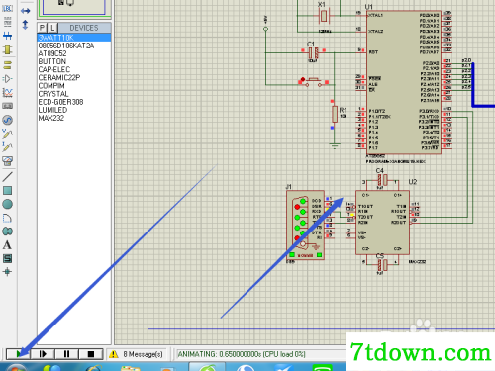The height and width of the screenshot is (371, 495).
Task: Select the wire label mode icon
Action: (x=7, y=9)
